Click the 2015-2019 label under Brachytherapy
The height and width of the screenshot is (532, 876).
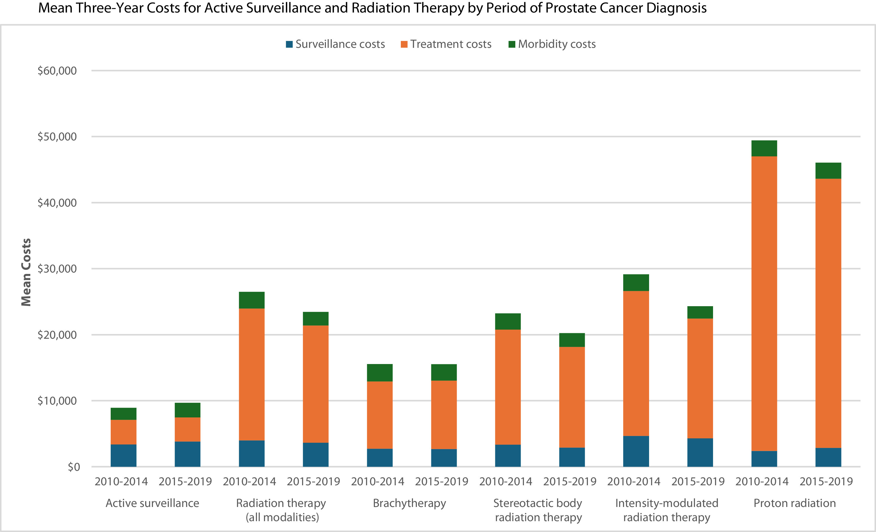tap(442, 481)
